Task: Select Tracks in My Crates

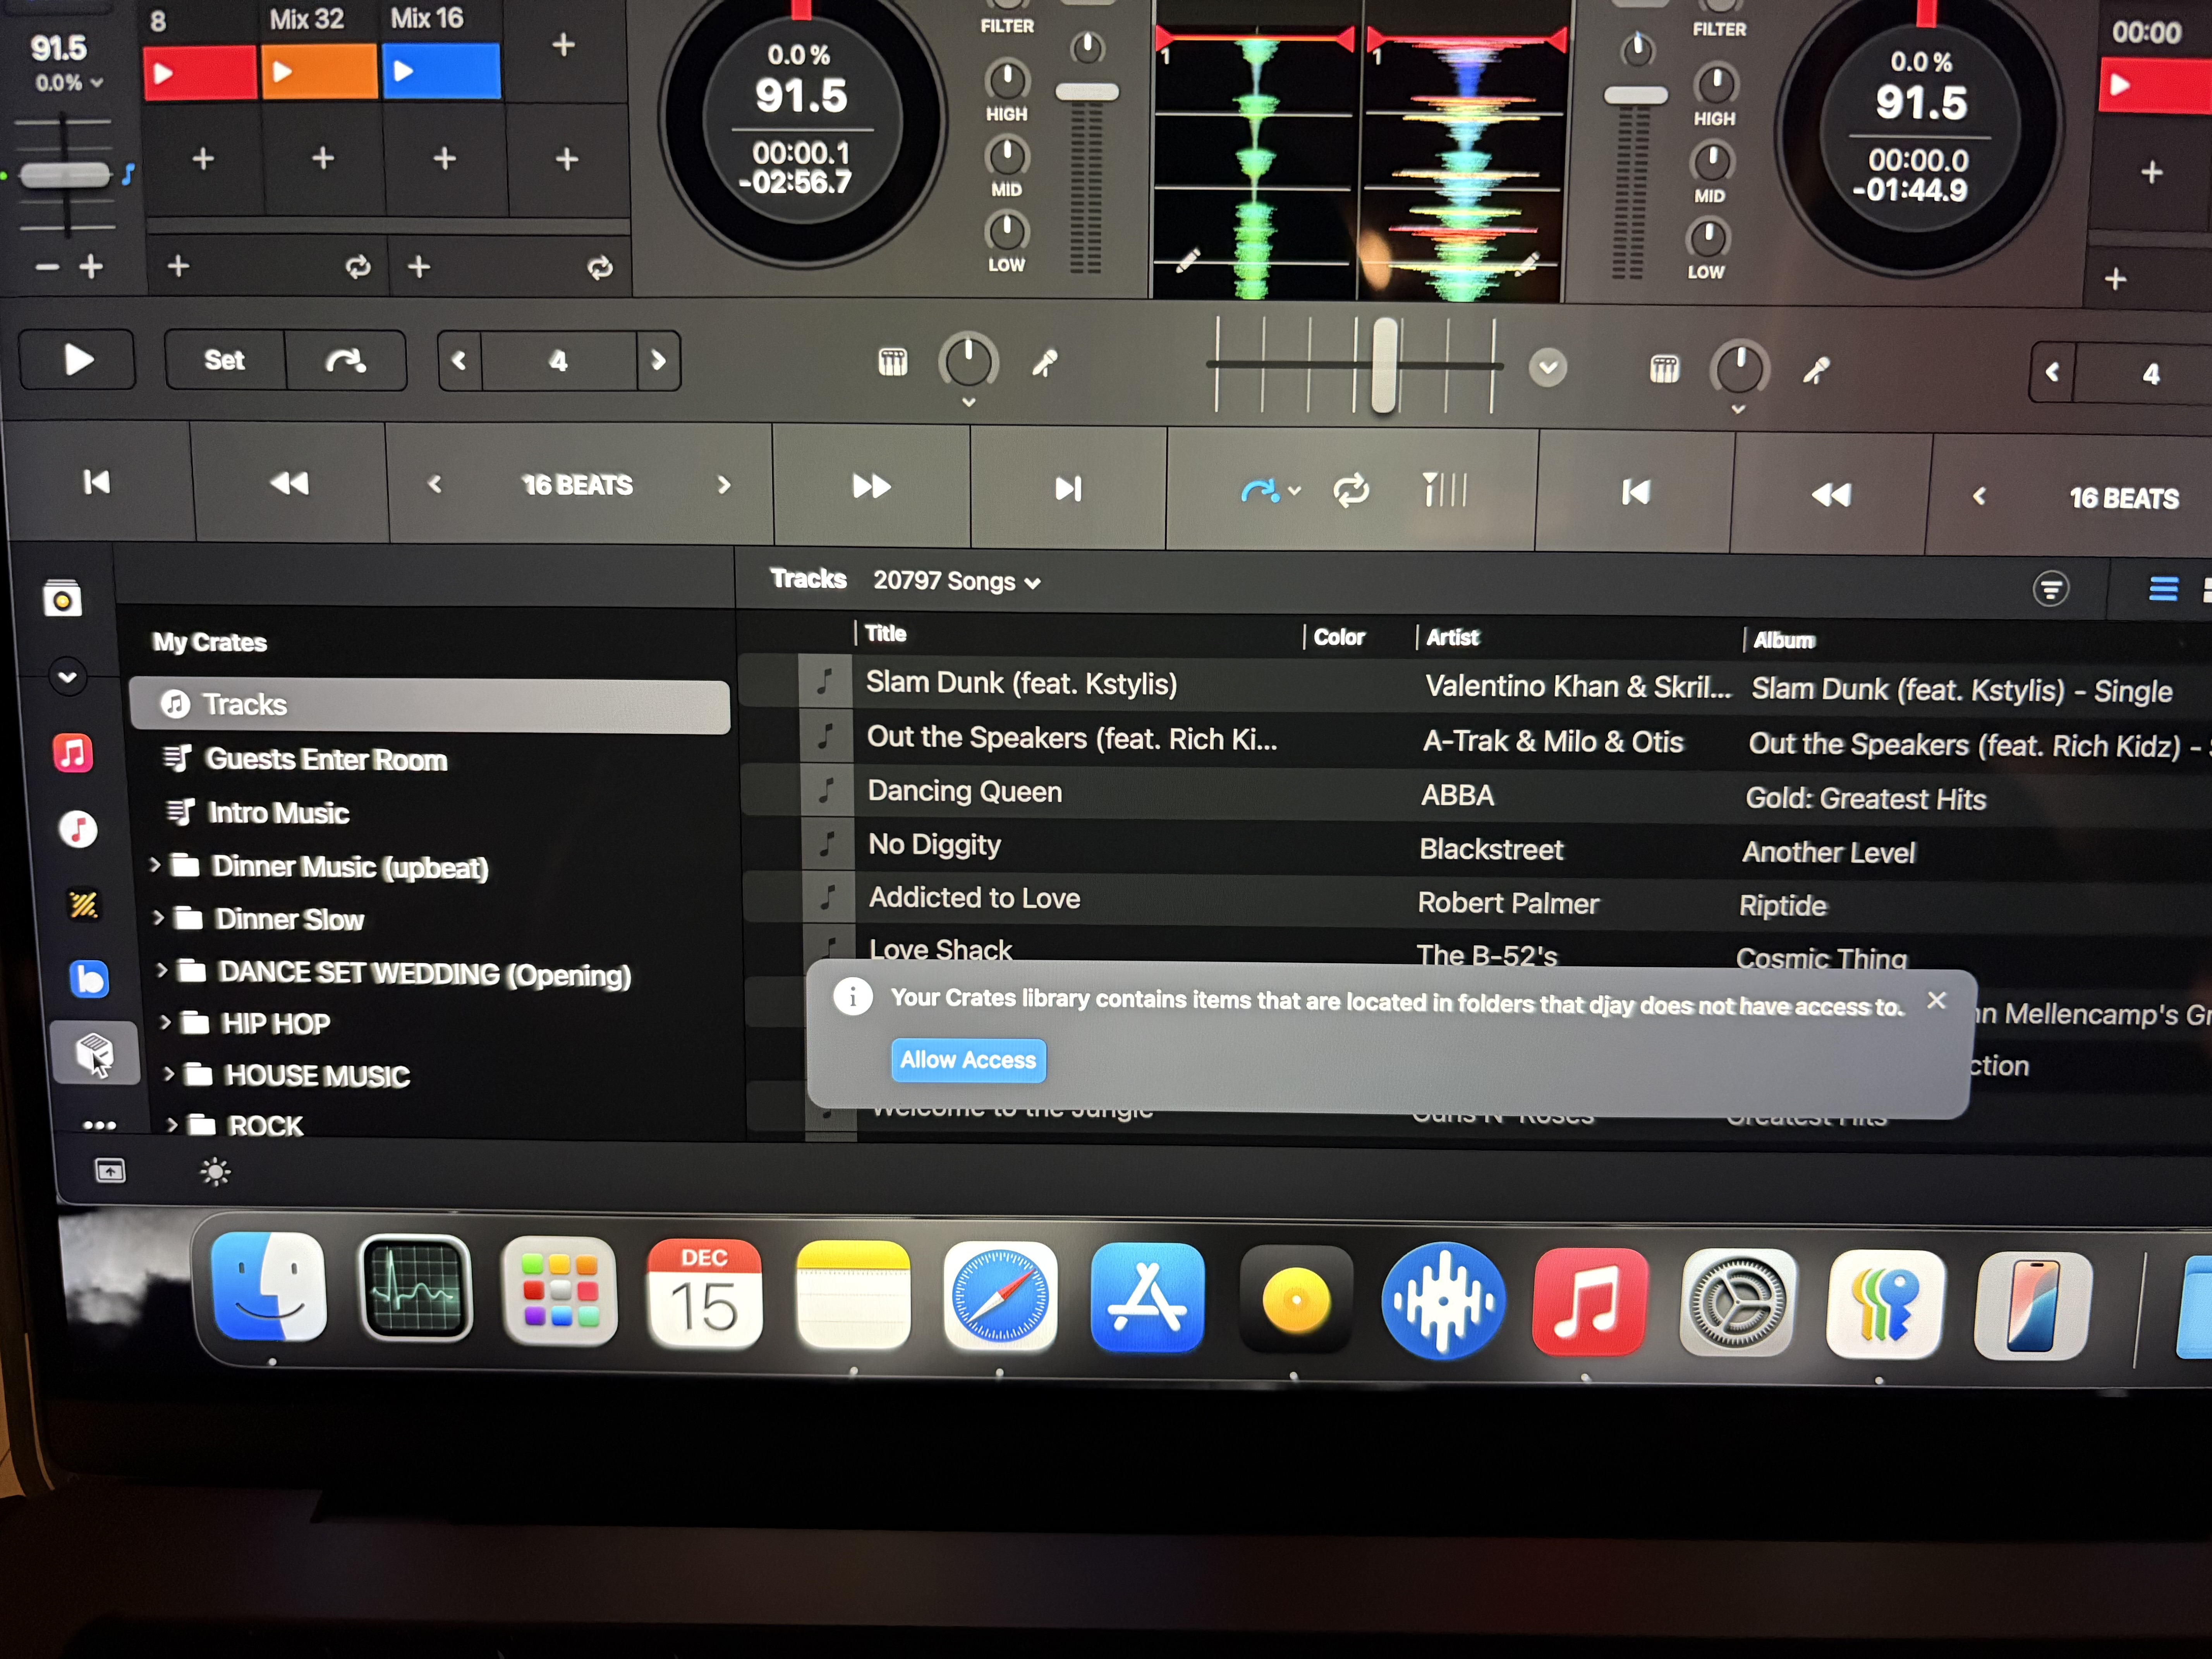Action: pos(429,705)
